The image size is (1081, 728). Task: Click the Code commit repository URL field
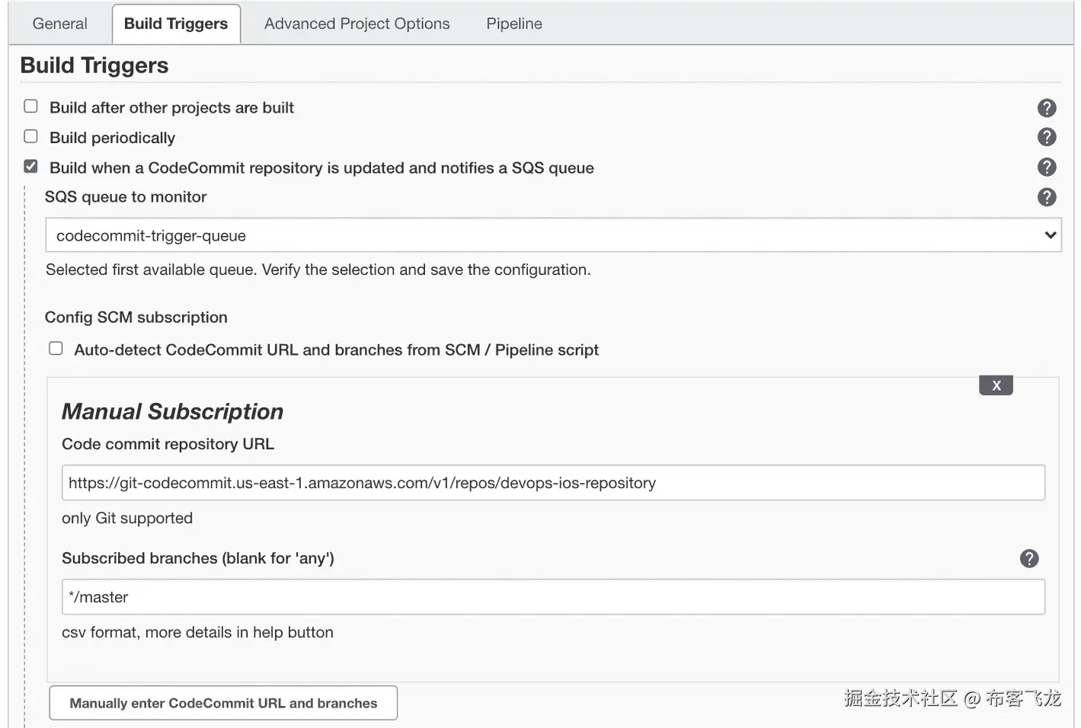tap(553, 483)
